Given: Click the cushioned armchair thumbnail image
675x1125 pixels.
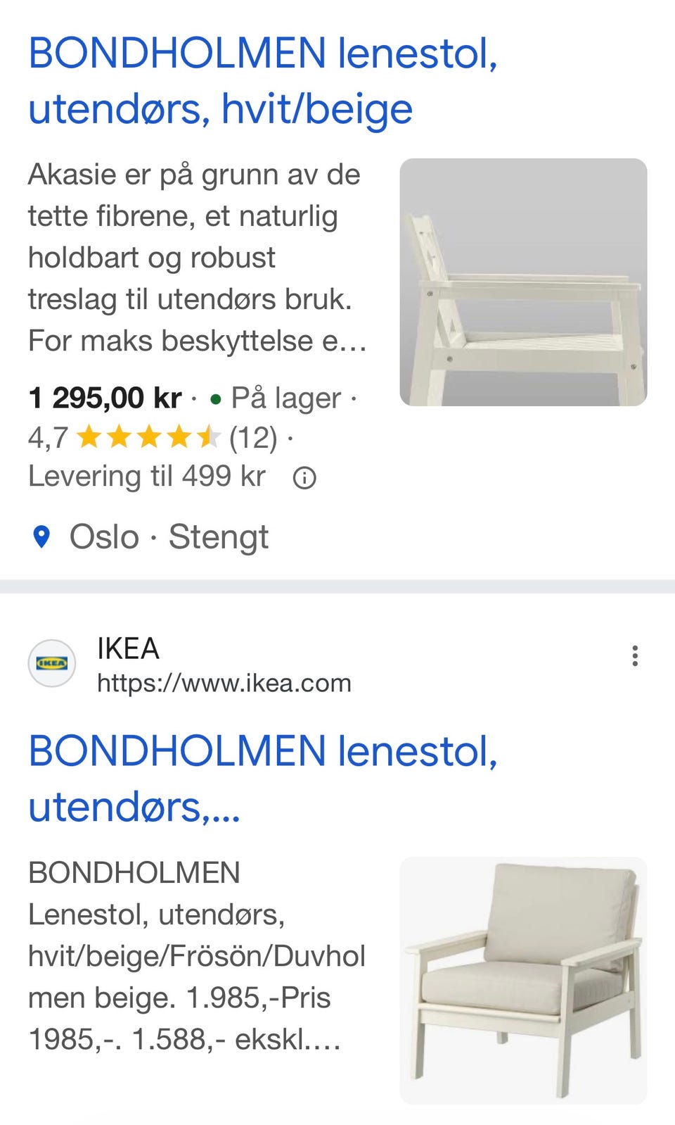Looking at the screenshot, I should [523, 980].
